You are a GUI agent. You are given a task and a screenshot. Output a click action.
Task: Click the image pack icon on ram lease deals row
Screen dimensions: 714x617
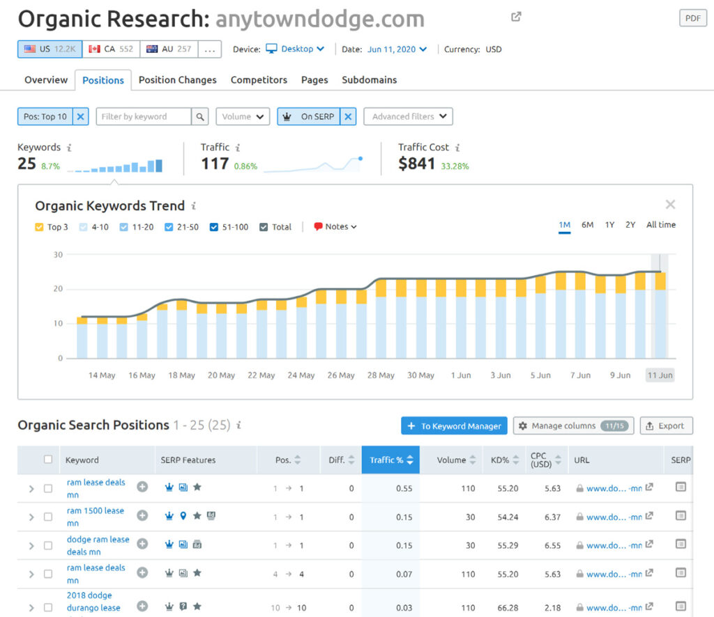183,488
